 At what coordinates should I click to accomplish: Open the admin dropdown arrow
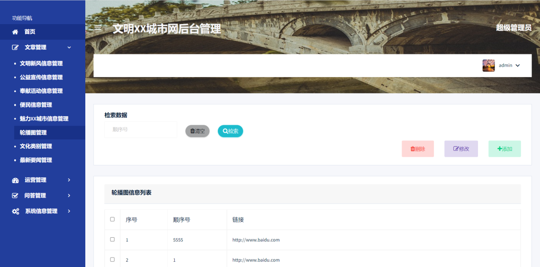[x=518, y=66]
